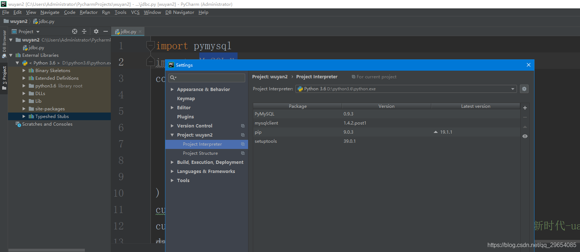Expand Version Control settings
580x252 pixels.
pos(172,126)
